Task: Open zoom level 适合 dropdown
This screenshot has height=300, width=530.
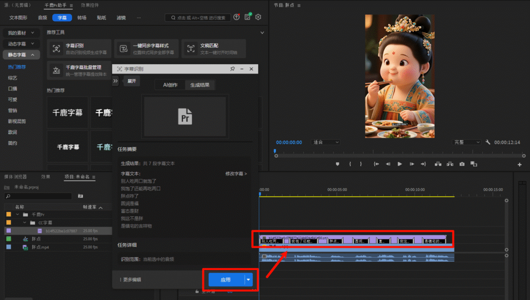Action: pos(326,142)
